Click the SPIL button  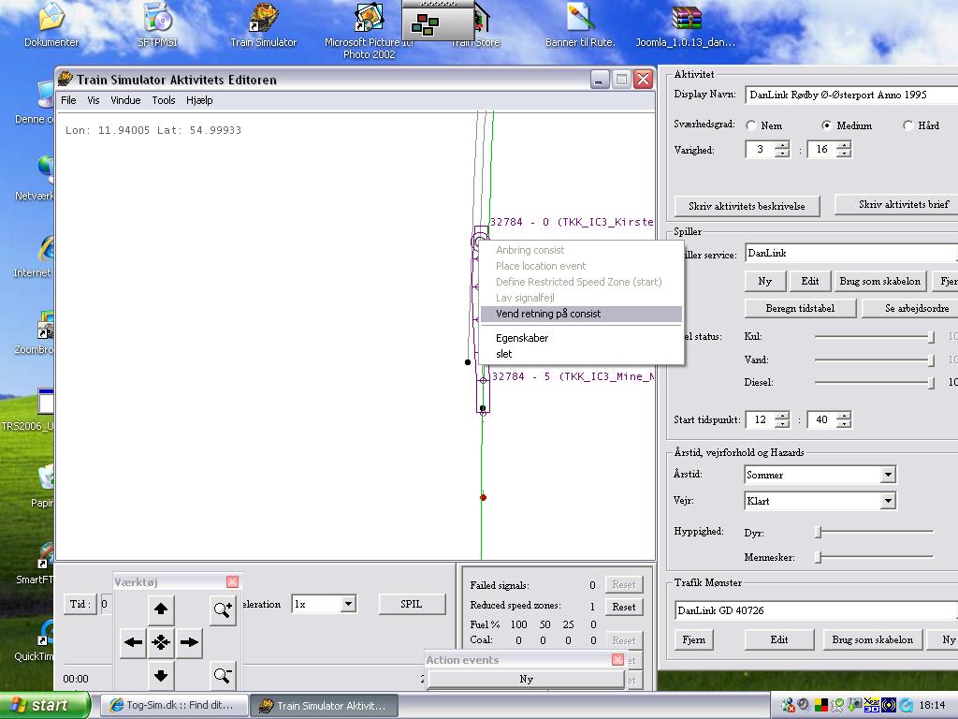tap(412, 604)
